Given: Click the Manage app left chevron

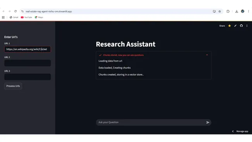Looking at the screenshot, I should (233, 131).
